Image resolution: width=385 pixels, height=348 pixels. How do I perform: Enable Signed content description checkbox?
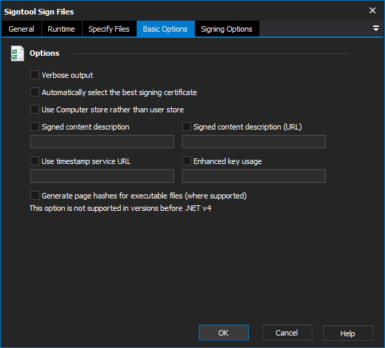pyautogui.click(x=34, y=127)
